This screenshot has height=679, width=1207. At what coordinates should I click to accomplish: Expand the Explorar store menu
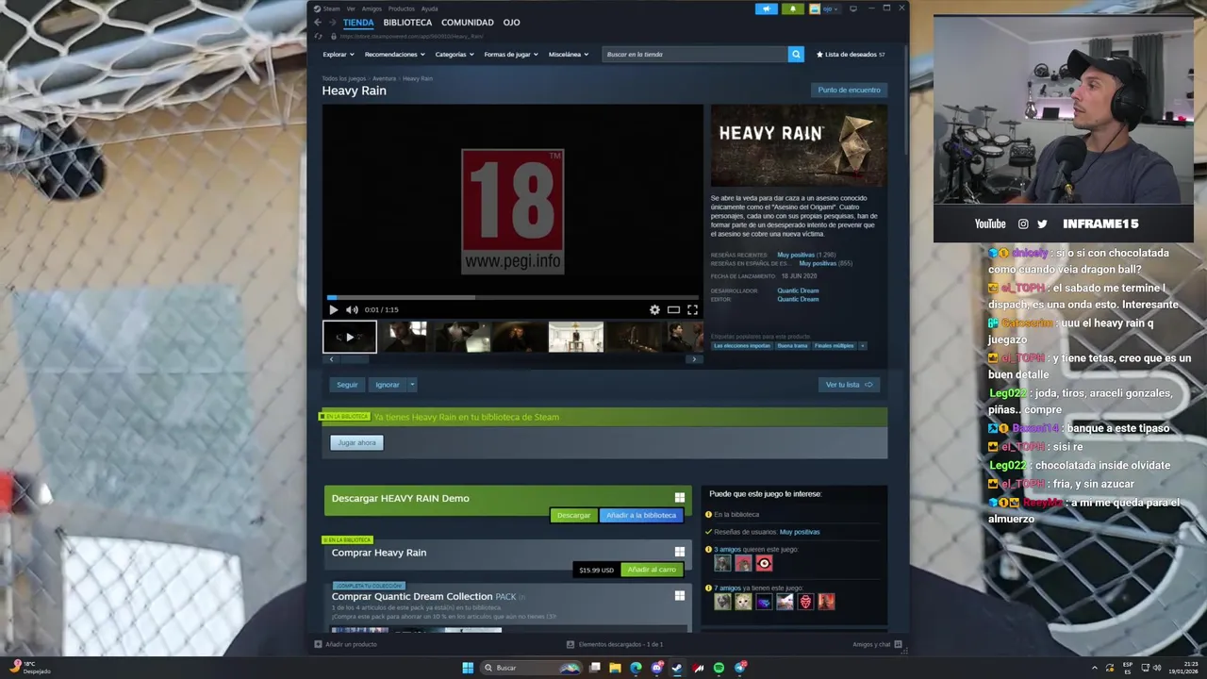point(339,54)
